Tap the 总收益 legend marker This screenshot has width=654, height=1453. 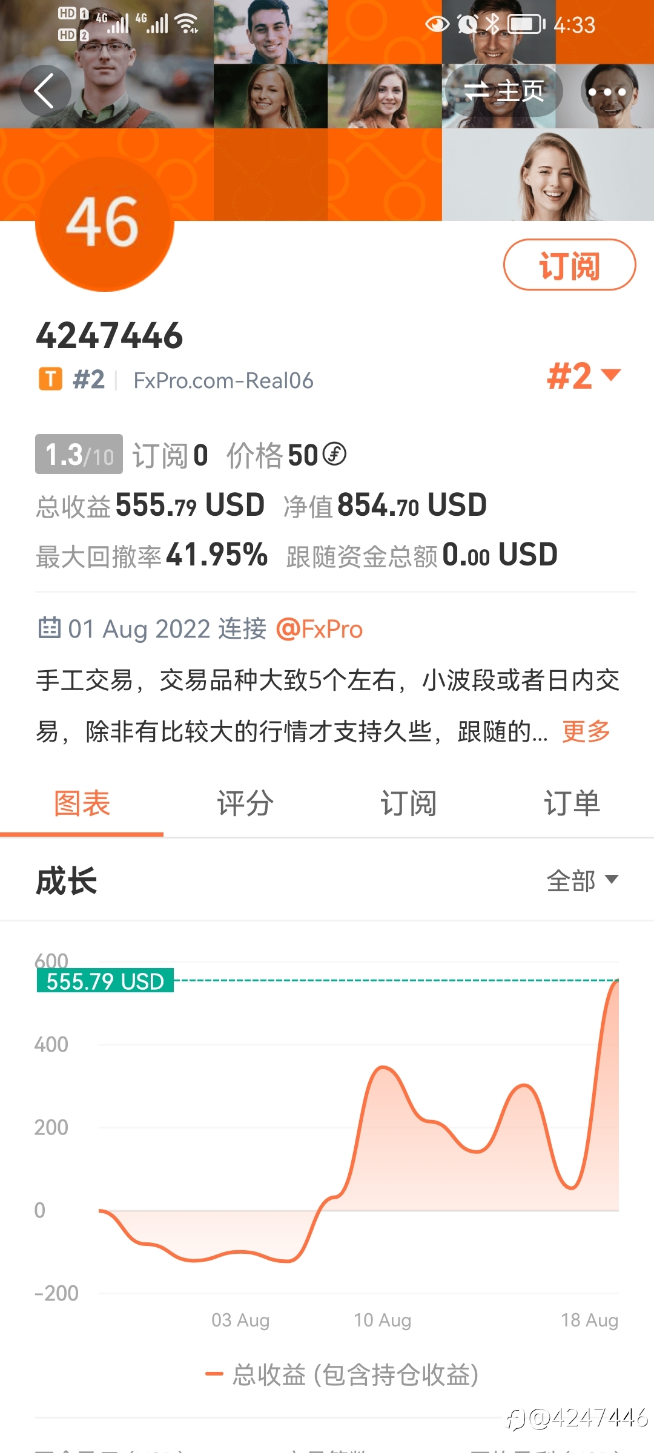pyautogui.click(x=214, y=1374)
